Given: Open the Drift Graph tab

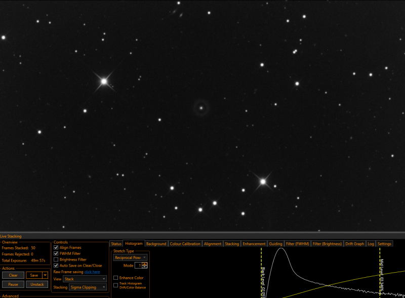Looking at the screenshot, I should pos(355,244).
